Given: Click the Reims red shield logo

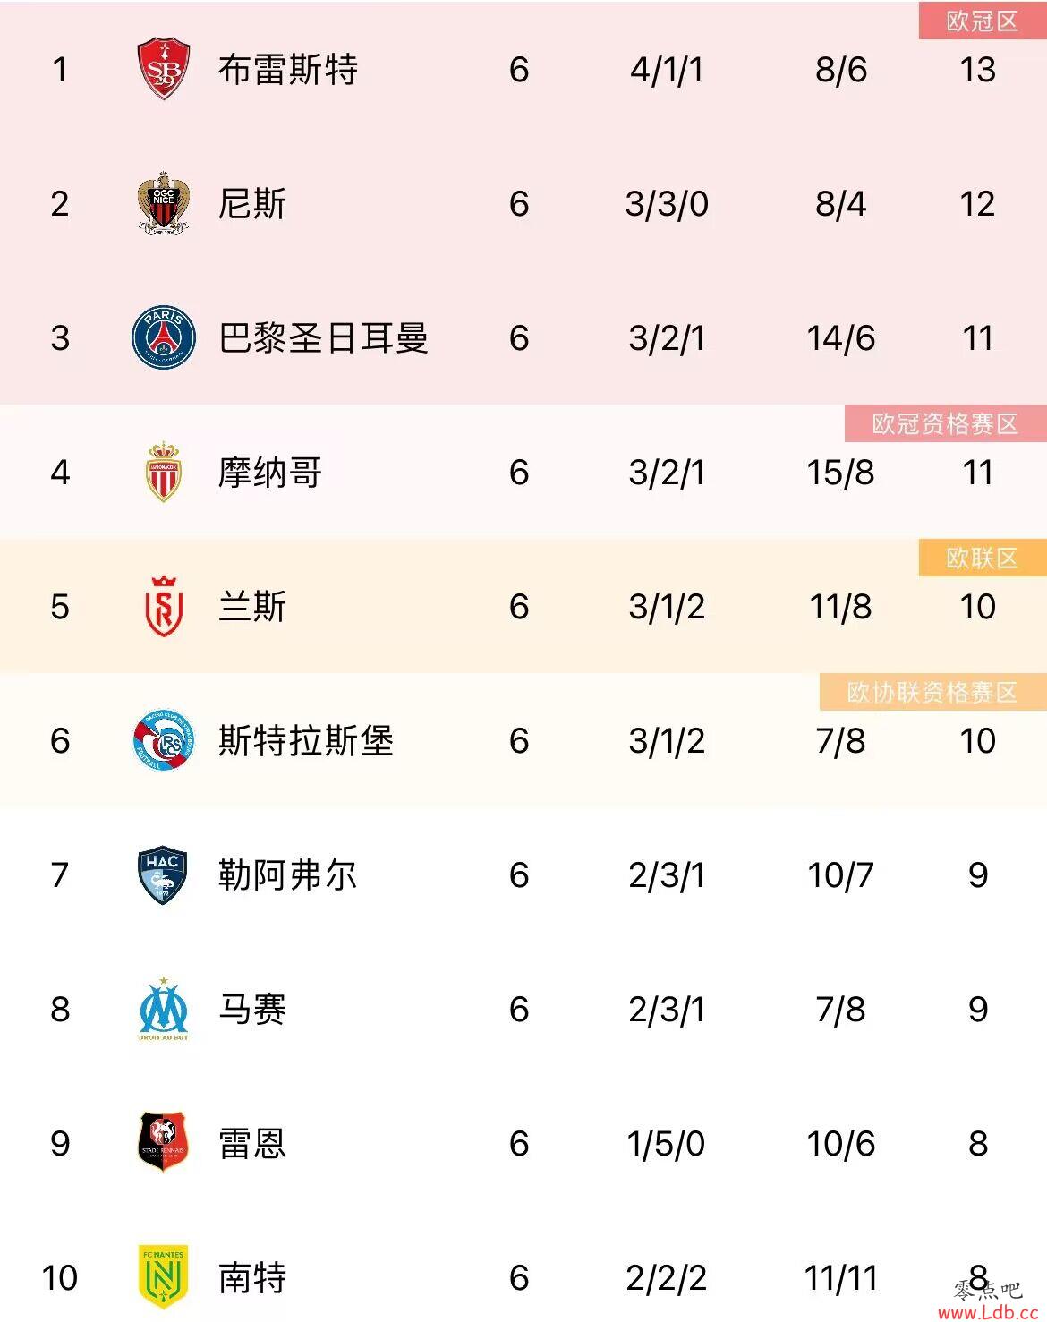Looking at the screenshot, I should click(x=164, y=606).
